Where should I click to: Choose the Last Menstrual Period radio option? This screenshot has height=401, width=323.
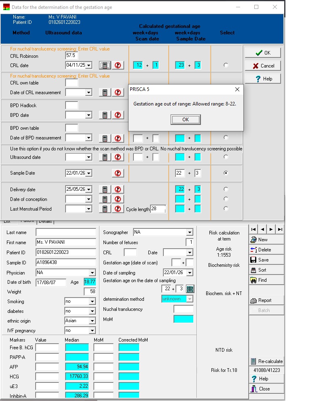(x=226, y=209)
